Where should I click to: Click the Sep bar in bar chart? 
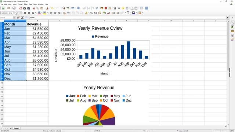pyautogui.click(x=129, y=50)
